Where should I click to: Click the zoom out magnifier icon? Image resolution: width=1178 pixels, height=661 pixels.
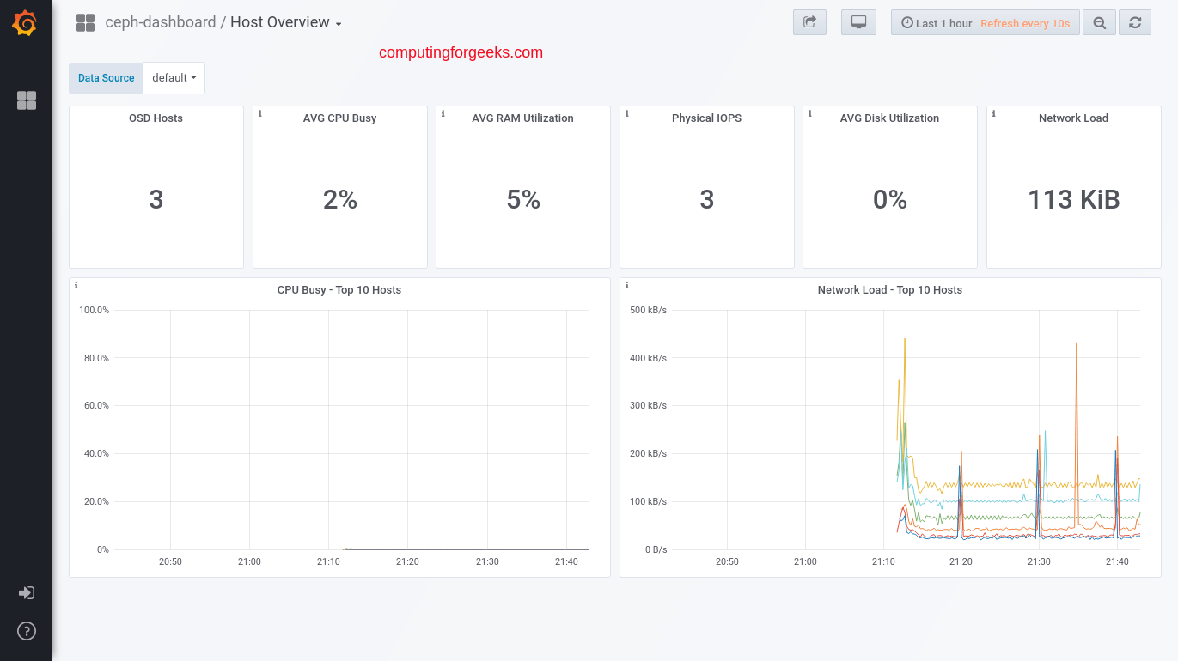[1099, 23]
